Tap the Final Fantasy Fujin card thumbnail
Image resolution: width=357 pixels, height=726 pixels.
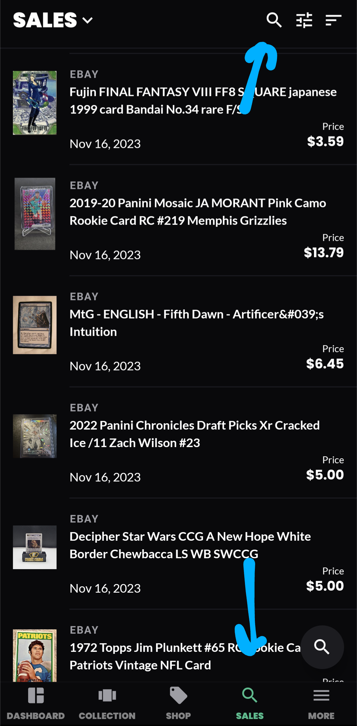pyautogui.click(x=35, y=103)
